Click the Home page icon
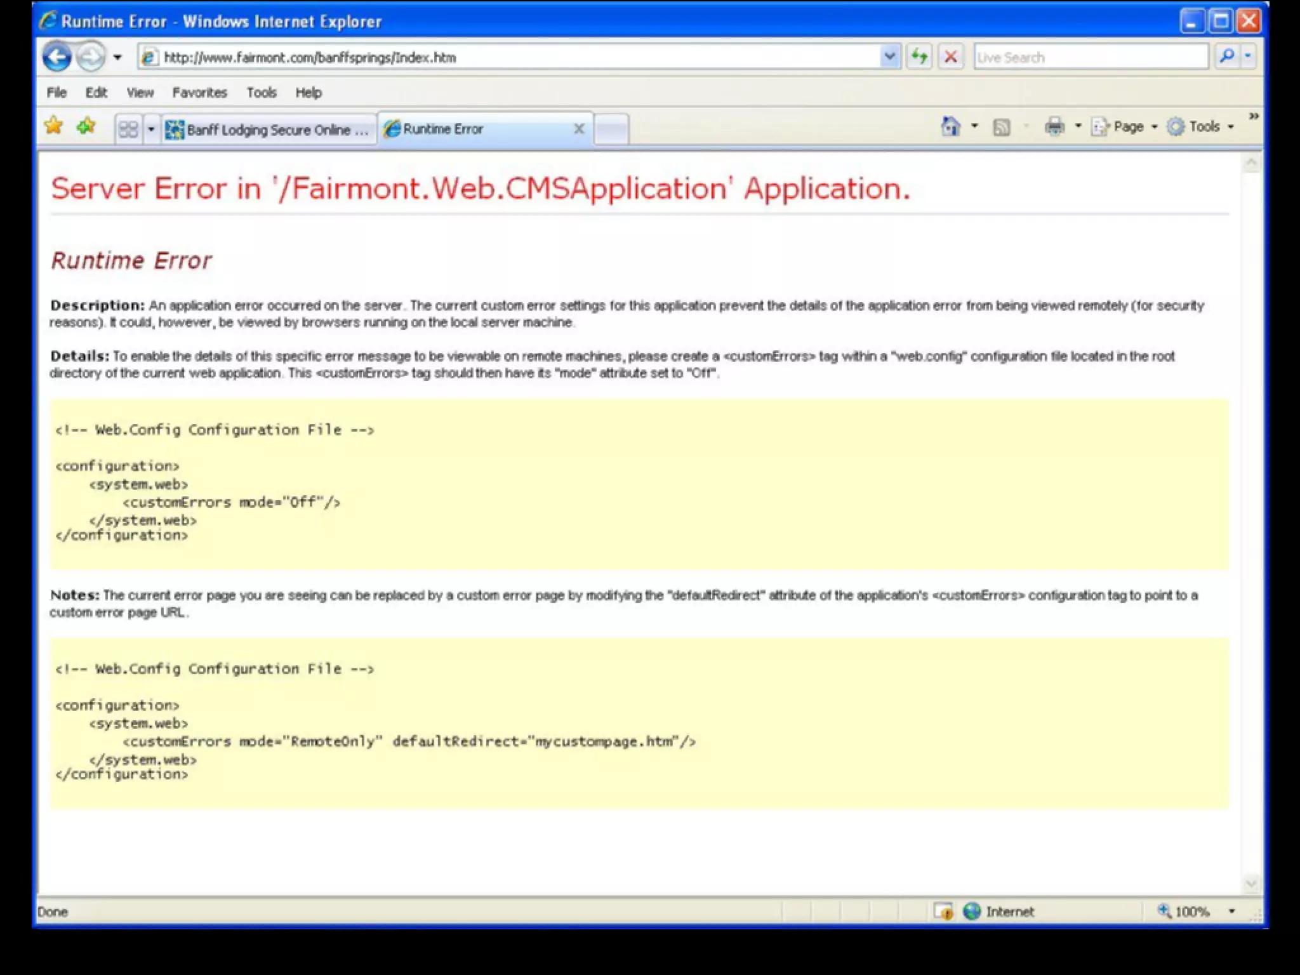 click(950, 126)
